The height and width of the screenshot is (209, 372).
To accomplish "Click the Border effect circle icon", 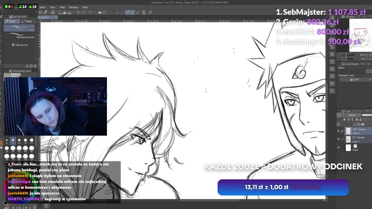I will click(368, 71).
